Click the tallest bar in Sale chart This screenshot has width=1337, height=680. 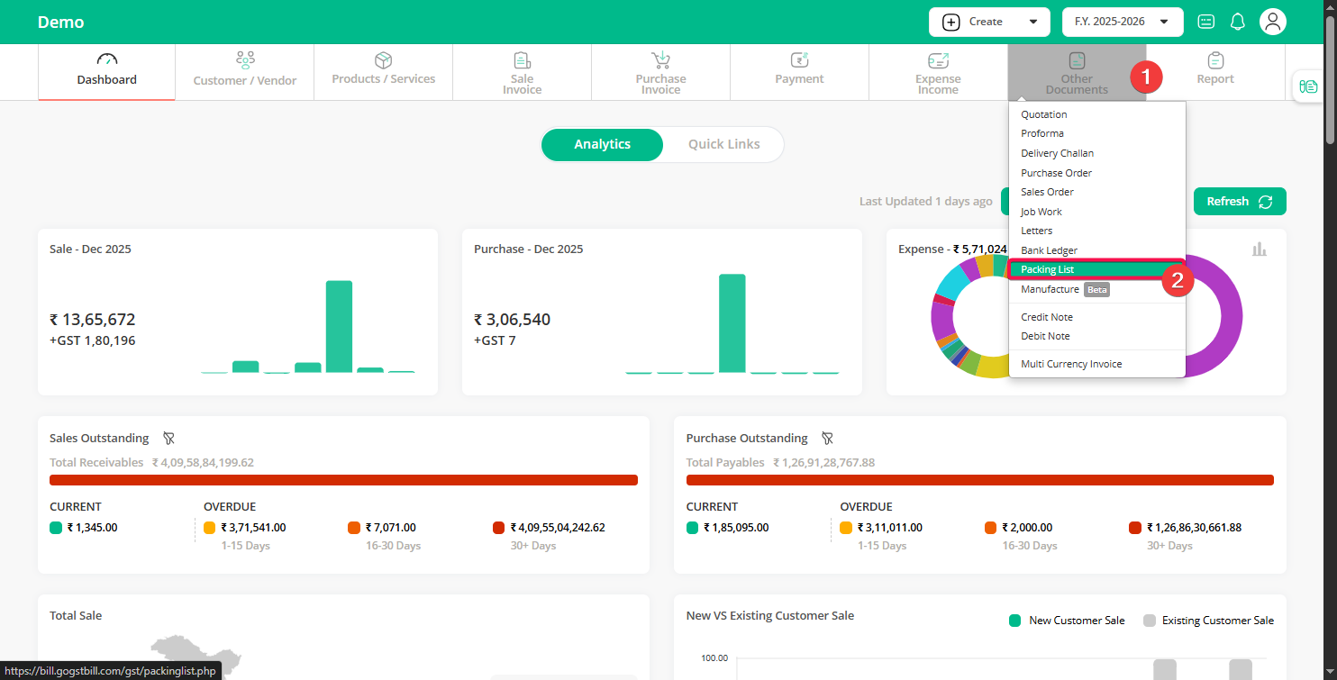pos(339,326)
